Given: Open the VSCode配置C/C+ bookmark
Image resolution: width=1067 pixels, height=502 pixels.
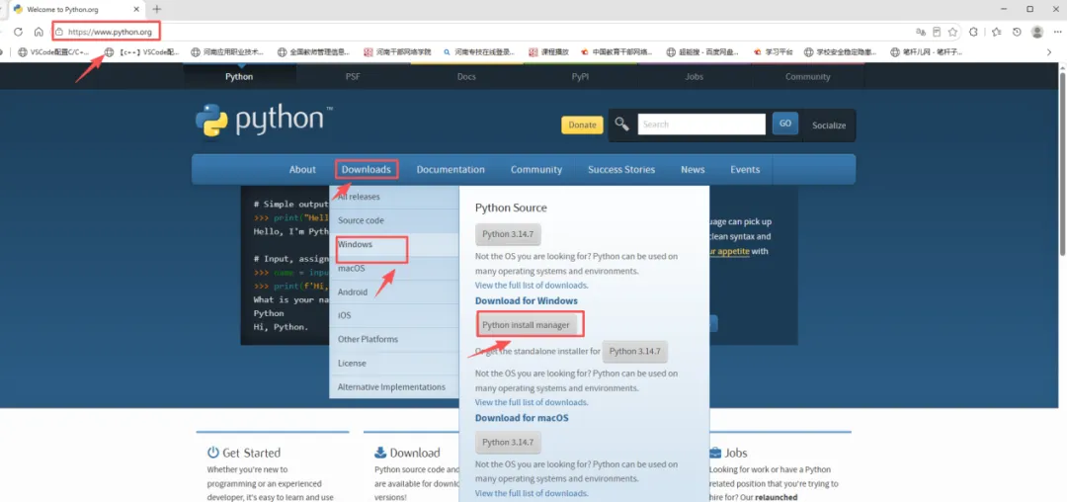Looking at the screenshot, I should [x=54, y=51].
